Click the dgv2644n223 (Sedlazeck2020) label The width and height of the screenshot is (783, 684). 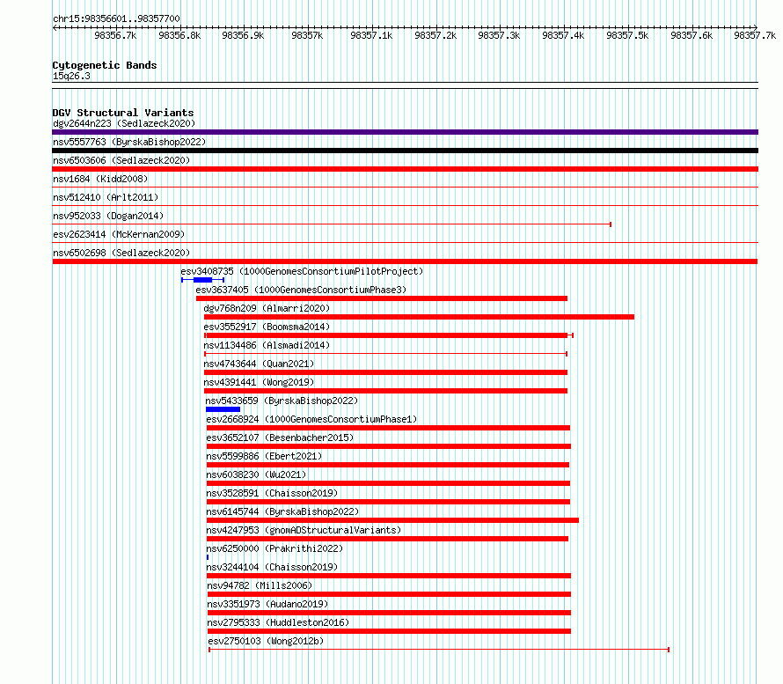(x=124, y=123)
